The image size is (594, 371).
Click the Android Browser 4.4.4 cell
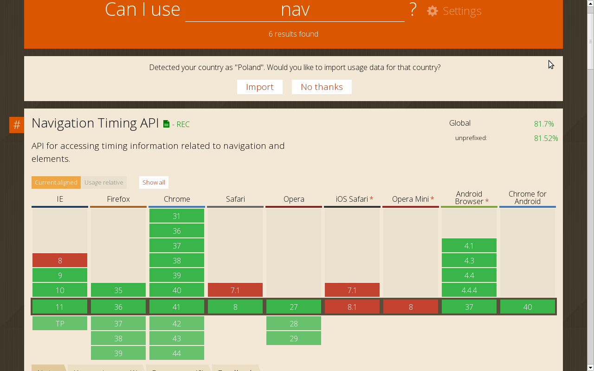pos(469,290)
